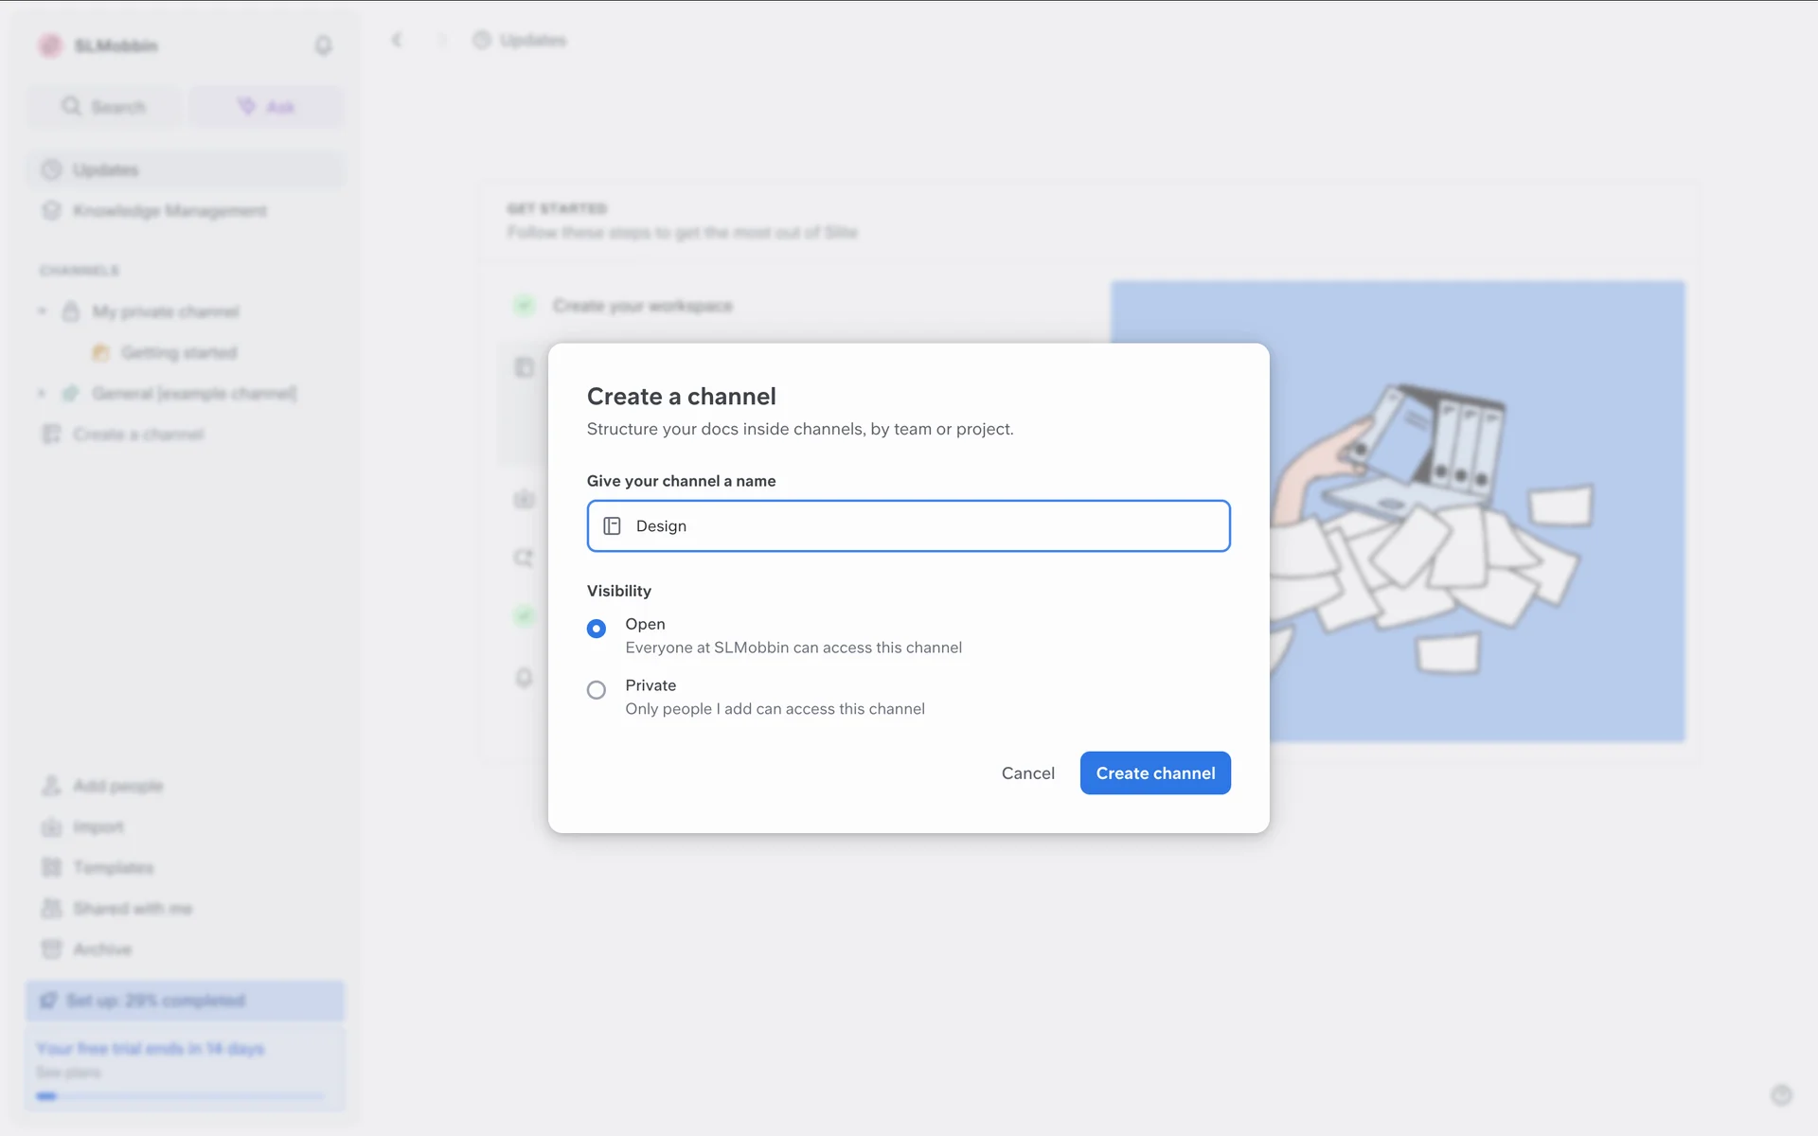Click the notification bell icon
Image resolution: width=1818 pixels, height=1136 pixels.
coord(323,45)
